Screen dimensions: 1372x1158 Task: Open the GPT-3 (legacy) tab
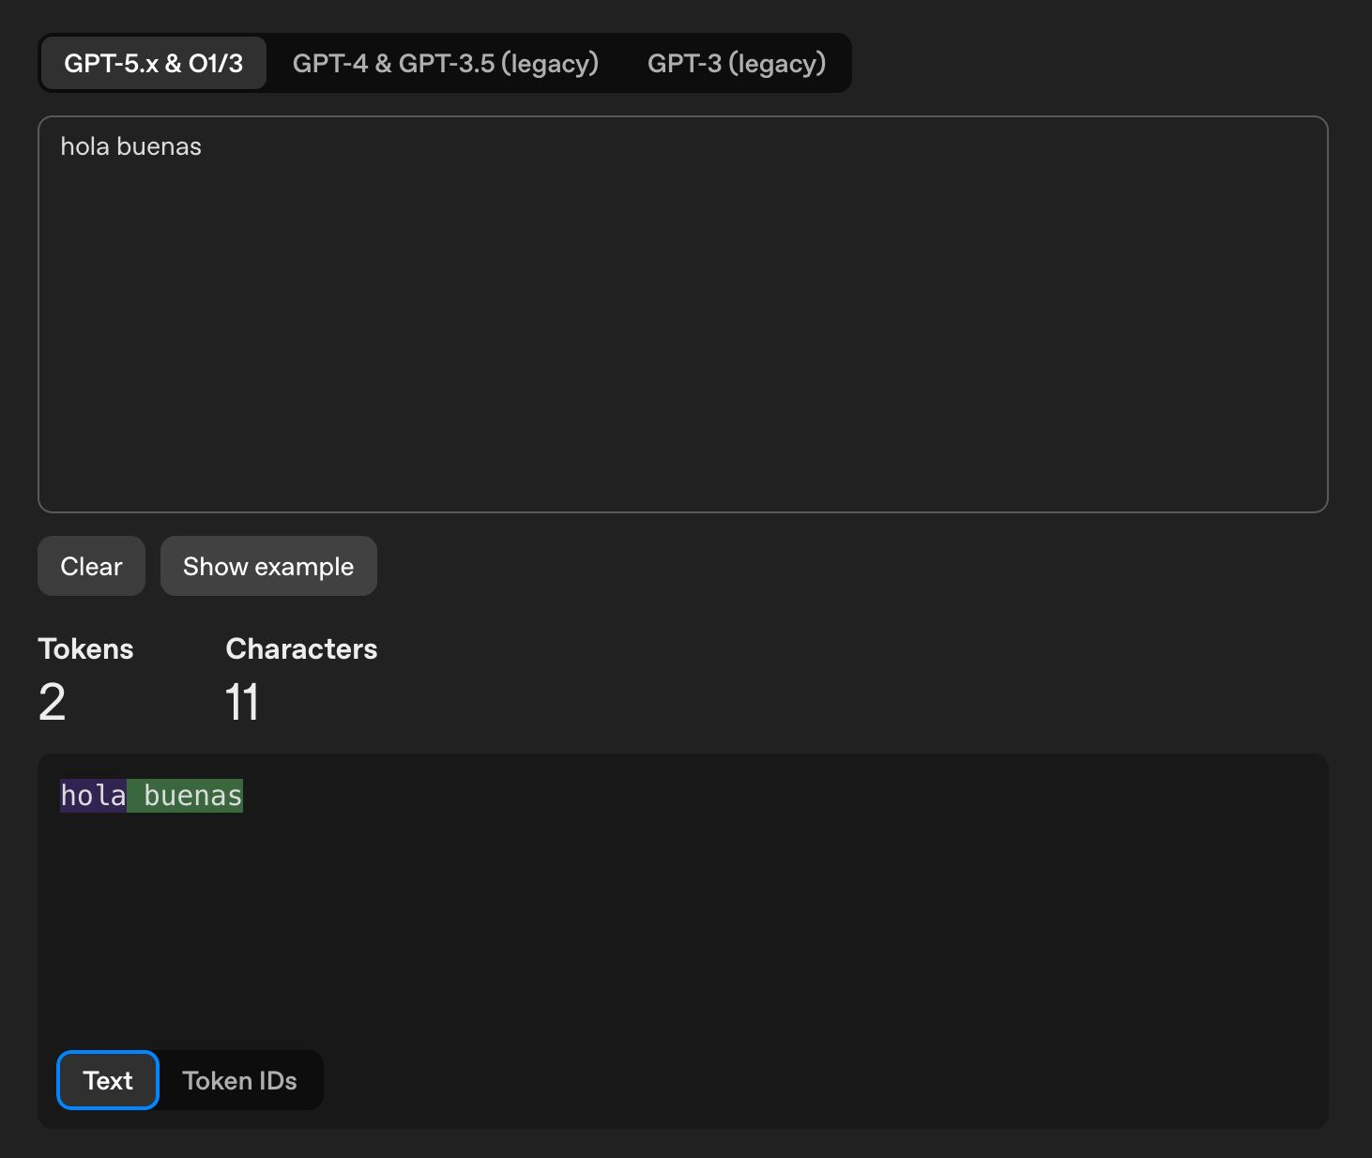point(737,64)
